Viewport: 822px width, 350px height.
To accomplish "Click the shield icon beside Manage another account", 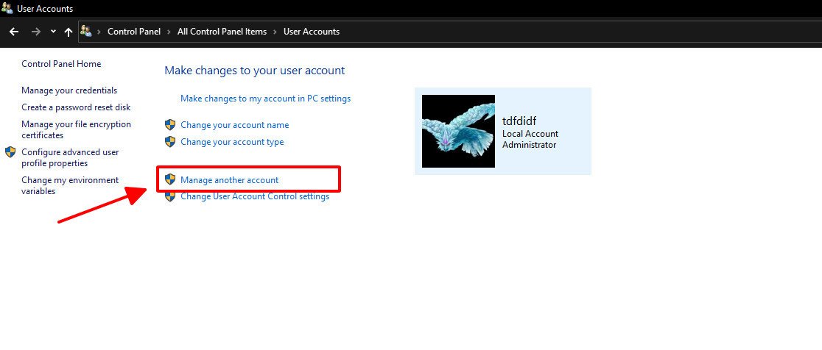I will click(170, 179).
